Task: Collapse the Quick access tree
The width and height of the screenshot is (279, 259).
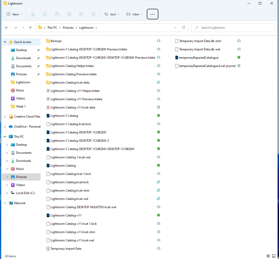Action: 5,42
